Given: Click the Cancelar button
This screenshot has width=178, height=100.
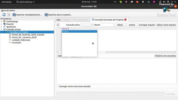Looking at the screenshot, I should [x=171, y=94].
